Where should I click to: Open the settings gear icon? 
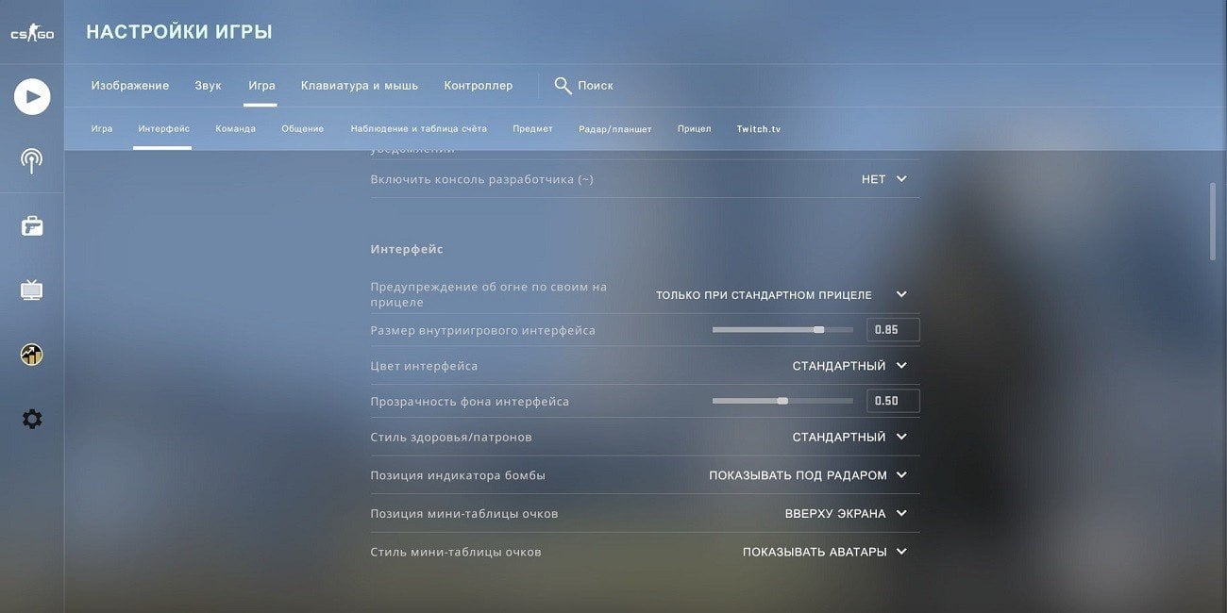point(32,419)
